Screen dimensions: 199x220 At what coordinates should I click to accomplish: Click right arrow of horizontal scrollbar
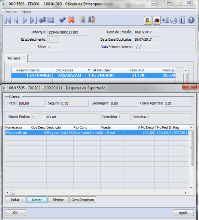coord(186,193)
